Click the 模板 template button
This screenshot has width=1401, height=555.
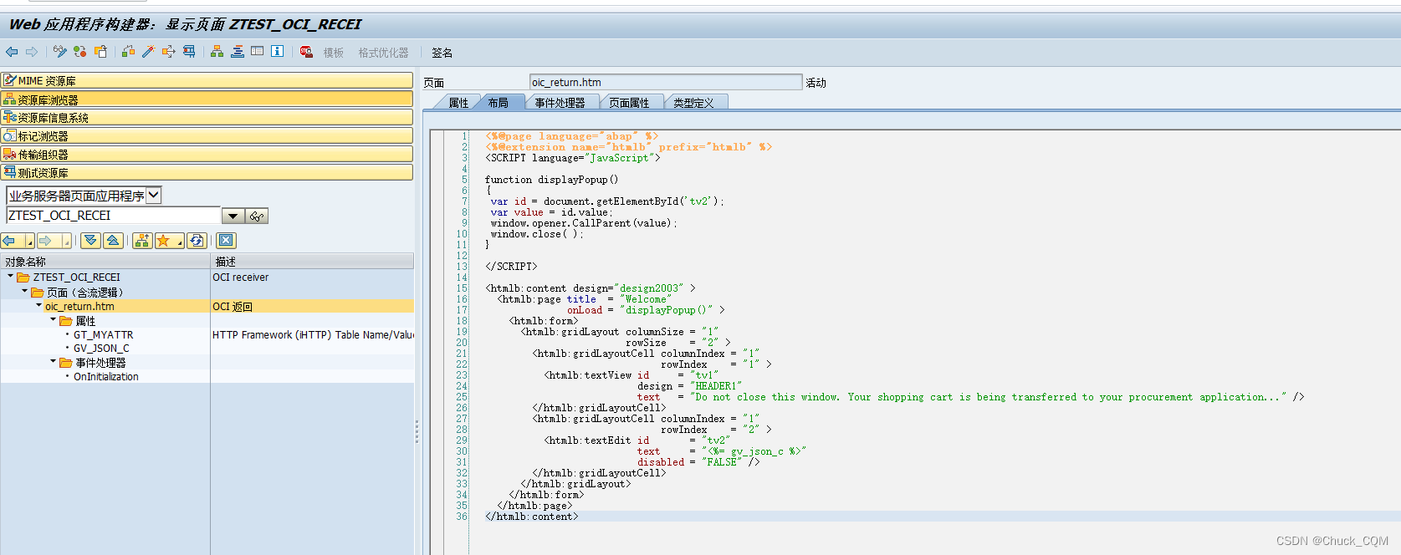click(x=334, y=53)
